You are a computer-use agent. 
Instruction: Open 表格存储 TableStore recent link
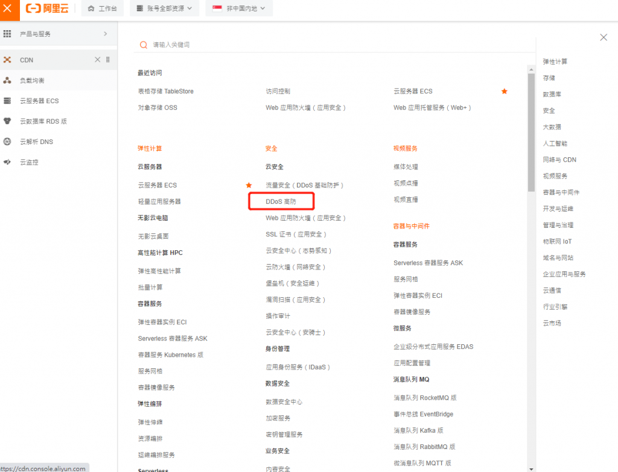pos(165,92)
